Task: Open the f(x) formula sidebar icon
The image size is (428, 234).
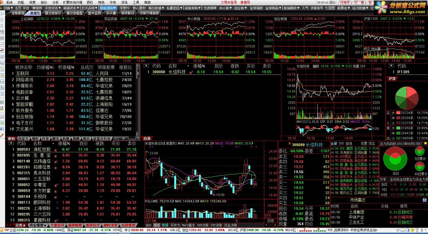Action: coord(2,88)
